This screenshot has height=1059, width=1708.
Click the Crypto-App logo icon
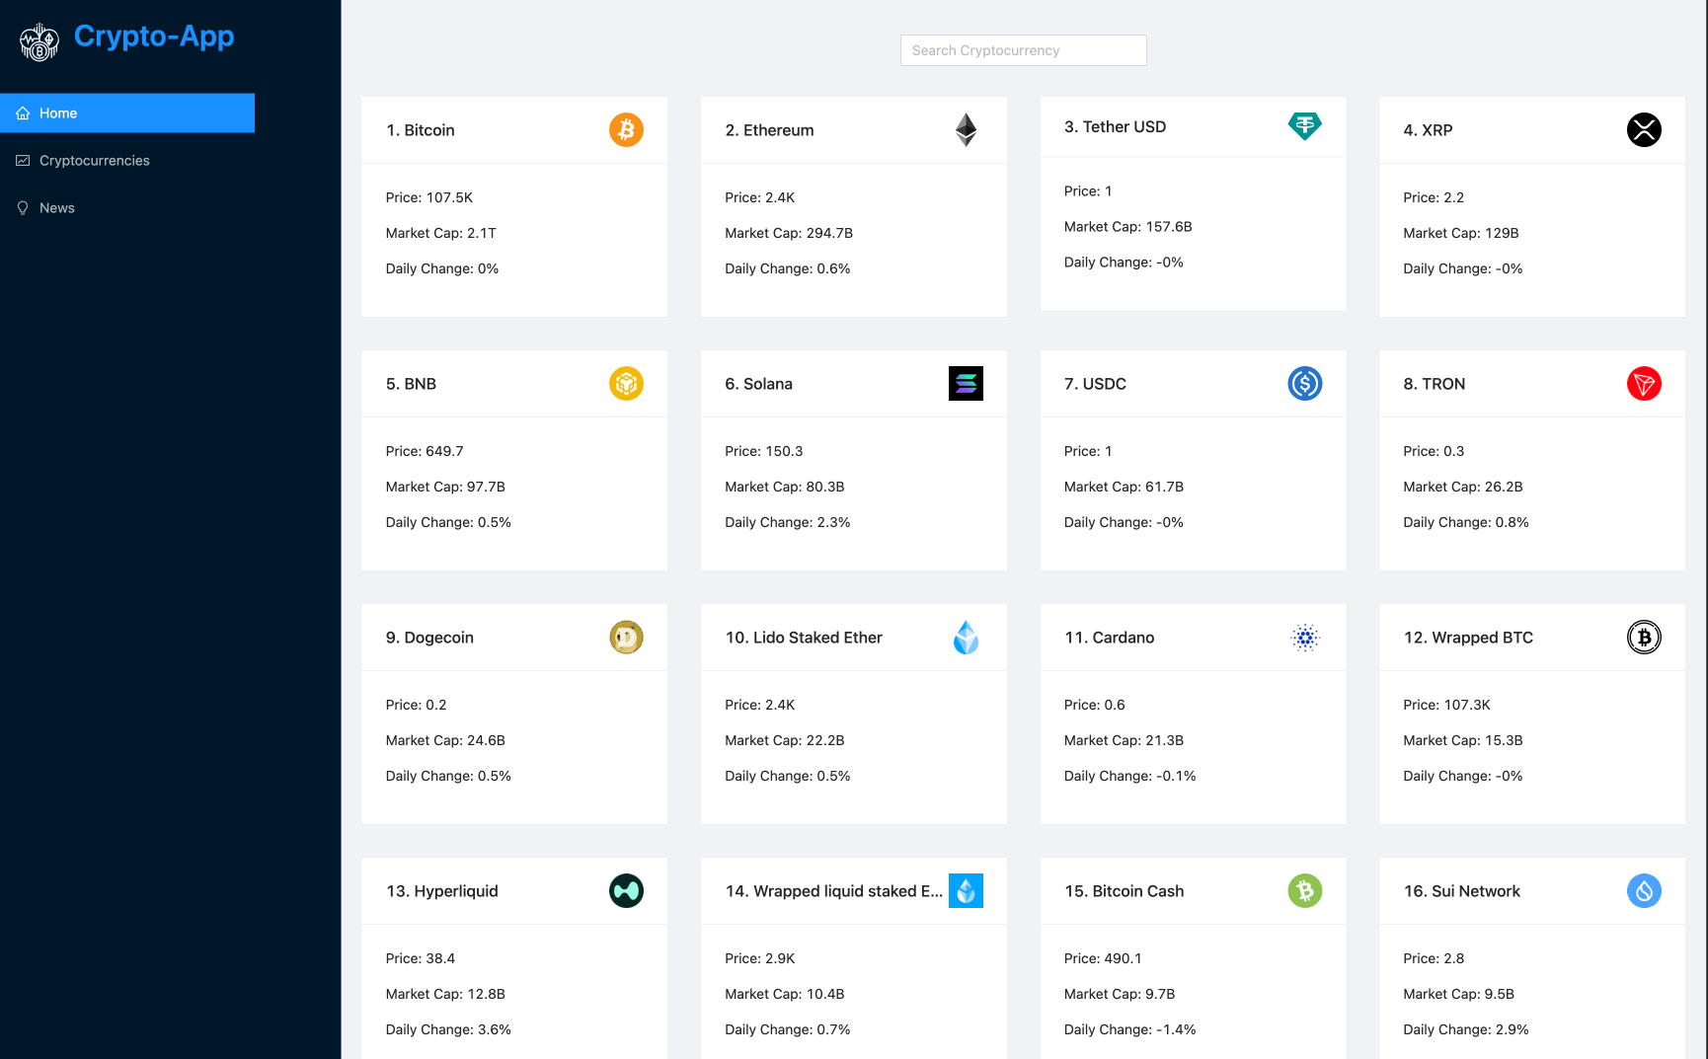(x=39, y=42)
